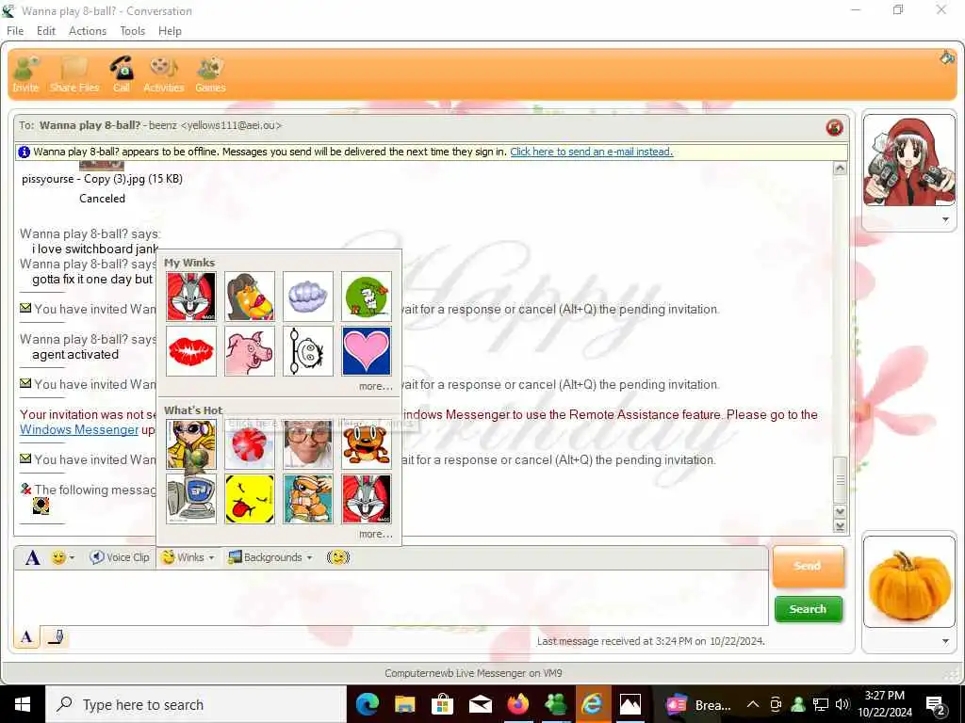Open the File menu
The image size is (965, 723).
[x=15, y=31]
